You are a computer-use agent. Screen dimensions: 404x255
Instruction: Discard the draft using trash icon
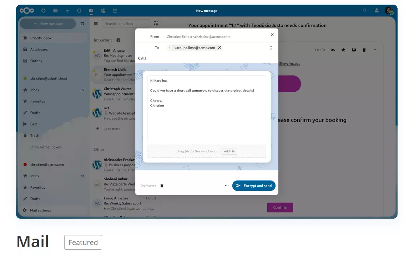click(x=162, y=186)
